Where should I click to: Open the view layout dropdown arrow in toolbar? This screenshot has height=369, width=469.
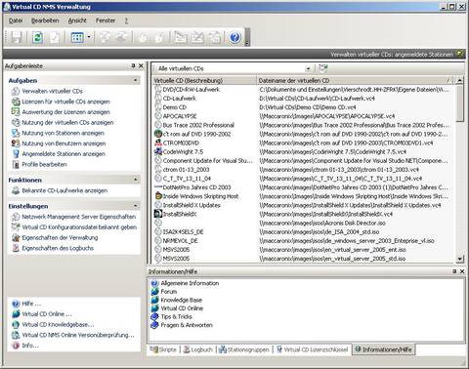pos(89,37)
